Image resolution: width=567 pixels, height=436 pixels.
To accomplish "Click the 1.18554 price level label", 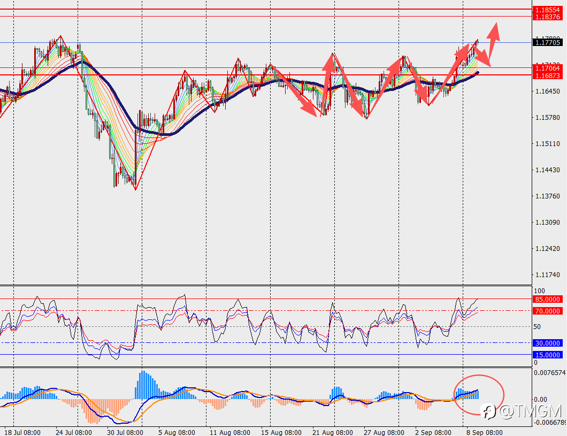I will pos(547,10).
